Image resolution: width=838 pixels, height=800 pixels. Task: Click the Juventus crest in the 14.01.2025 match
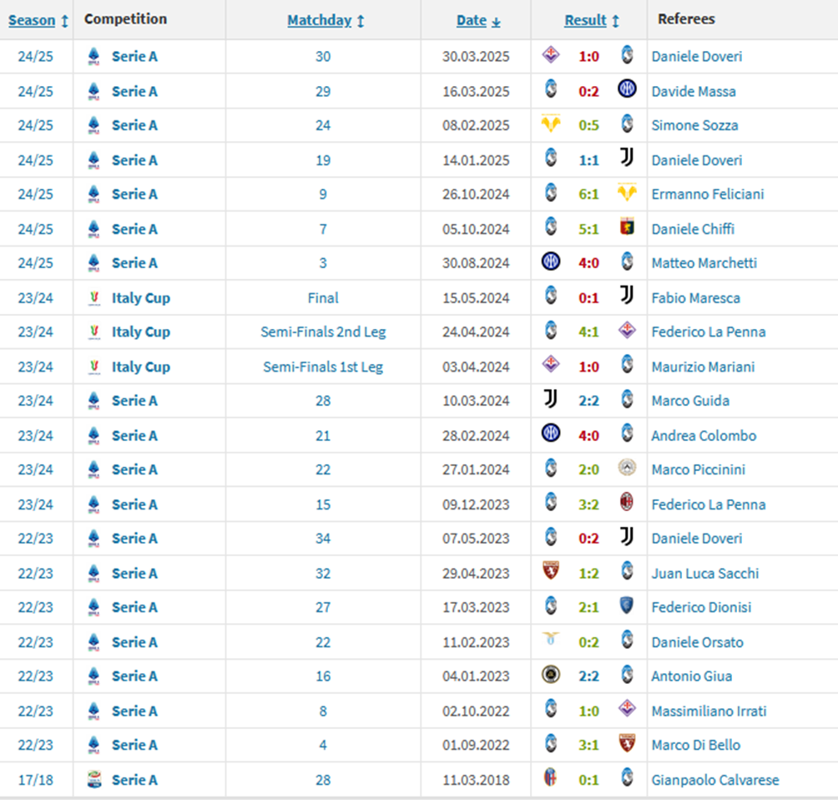pyautogui.click(x=627, y=159)
